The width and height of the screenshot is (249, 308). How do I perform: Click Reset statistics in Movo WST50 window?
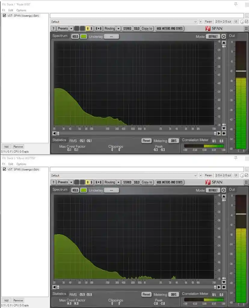[146, 294]
